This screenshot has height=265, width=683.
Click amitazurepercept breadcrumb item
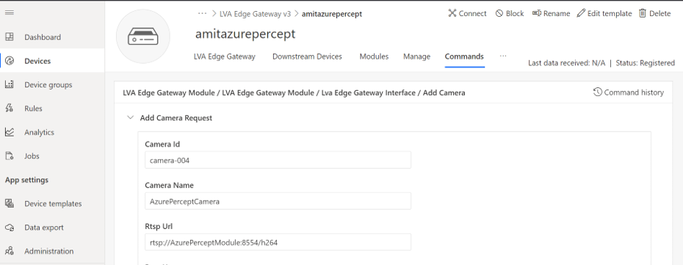pos(332,13)
